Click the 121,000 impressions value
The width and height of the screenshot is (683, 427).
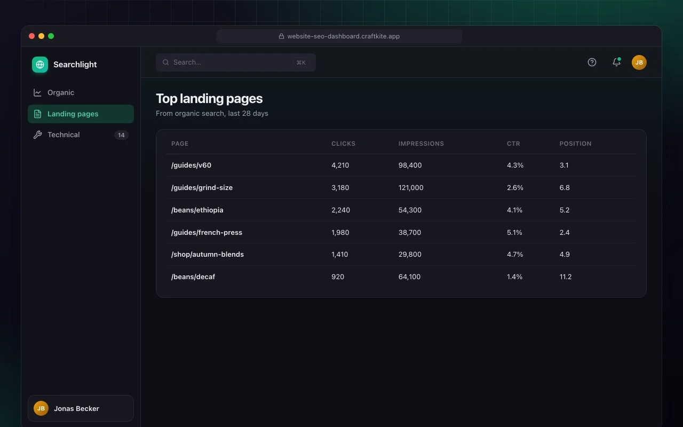(x=411, y=188)
